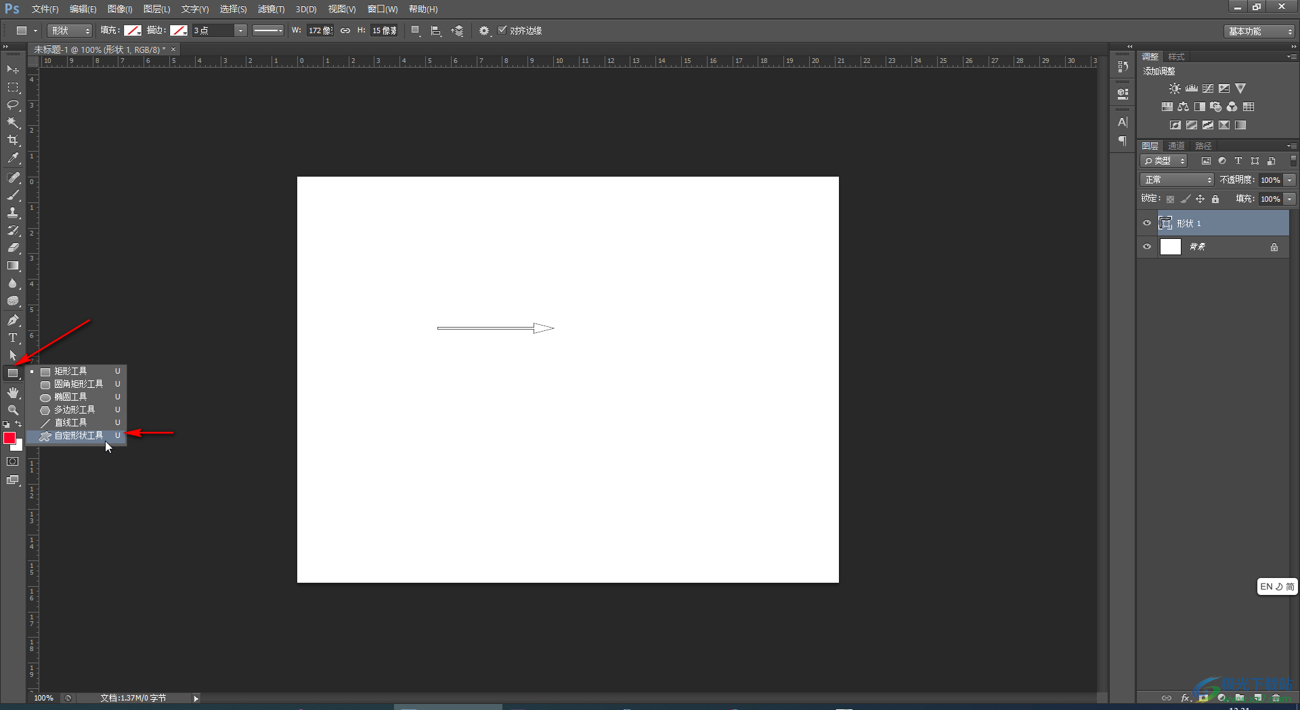
Task: Open the opacity slider dropdown arrow
Action: 1290,180
